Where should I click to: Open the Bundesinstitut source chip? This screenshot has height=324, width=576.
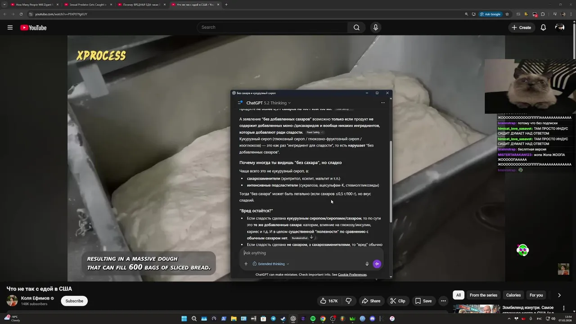[300, 238]
